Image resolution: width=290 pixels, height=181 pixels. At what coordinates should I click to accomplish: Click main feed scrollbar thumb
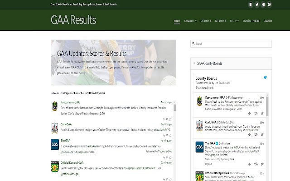[175, 108]
